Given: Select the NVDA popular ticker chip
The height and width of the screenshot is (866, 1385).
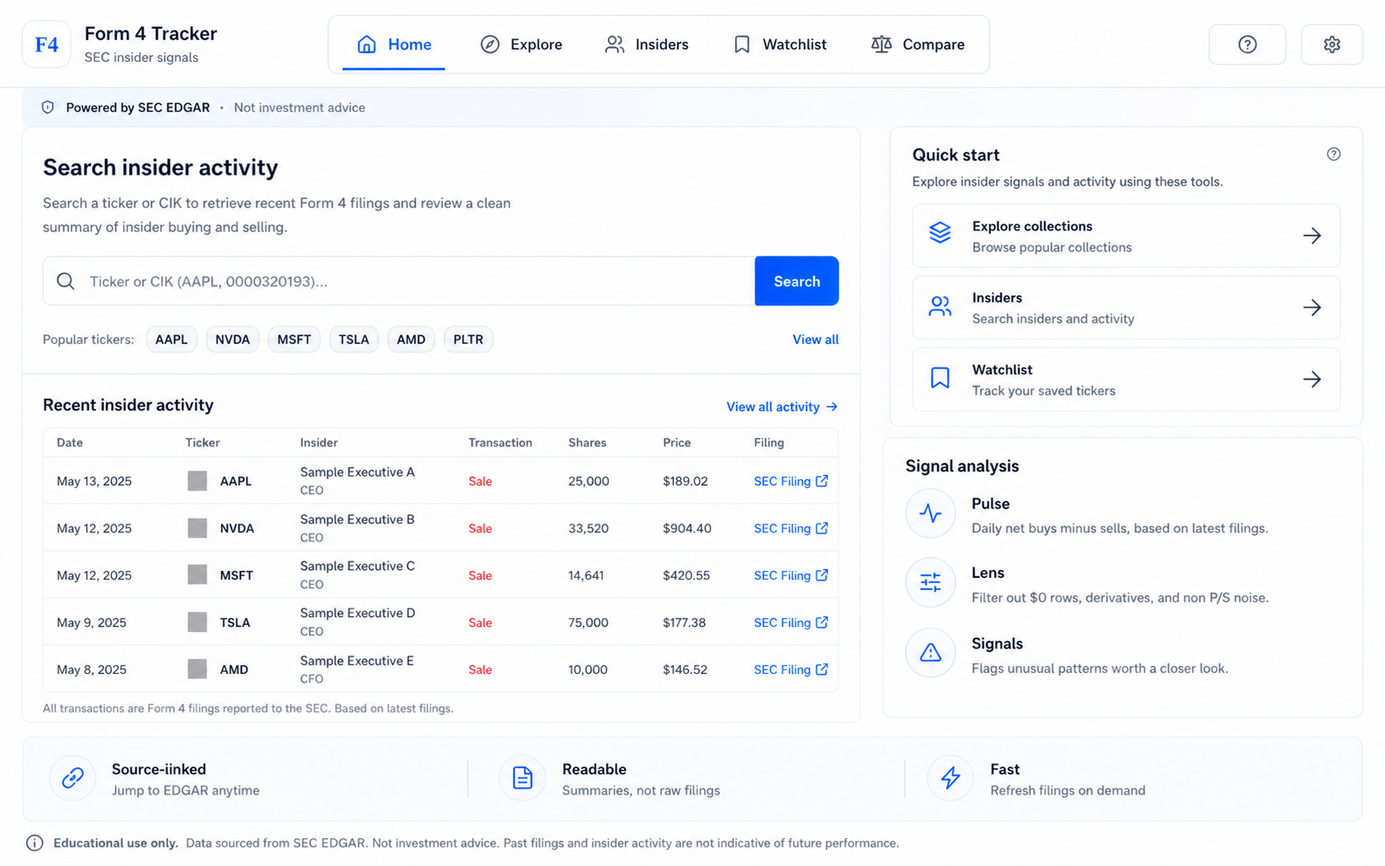Looking at the screenshot, I should [x=232, y=340].
